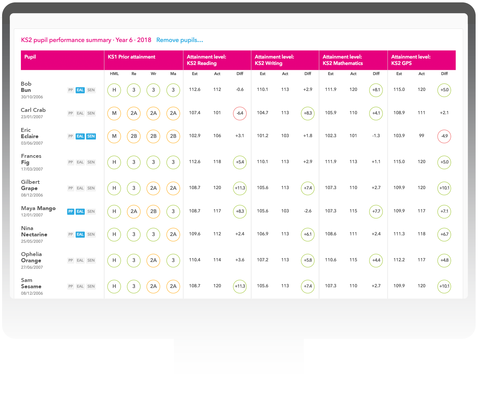The width and height of the screenshot is (478, 393).
Task: Select the Pupil column header
Action: (62, 60)
